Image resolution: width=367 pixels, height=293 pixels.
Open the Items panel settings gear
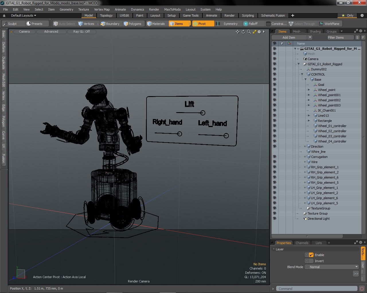pyautogui.click(x=361, y=31)
